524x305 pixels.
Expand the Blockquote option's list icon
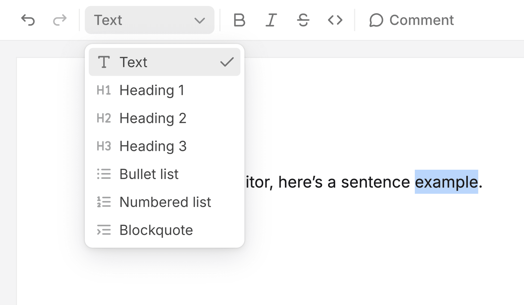pos(104,230)
